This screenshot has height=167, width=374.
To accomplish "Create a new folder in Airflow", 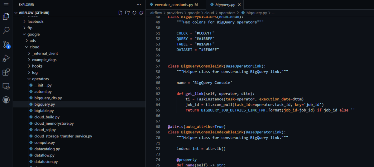I will (127, 13).
